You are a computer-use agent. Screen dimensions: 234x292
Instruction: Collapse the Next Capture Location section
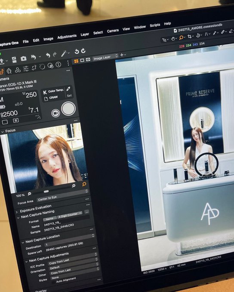click(22, 243)
